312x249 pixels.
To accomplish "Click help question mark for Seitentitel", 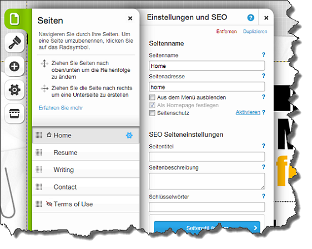I will pos(264,146).
